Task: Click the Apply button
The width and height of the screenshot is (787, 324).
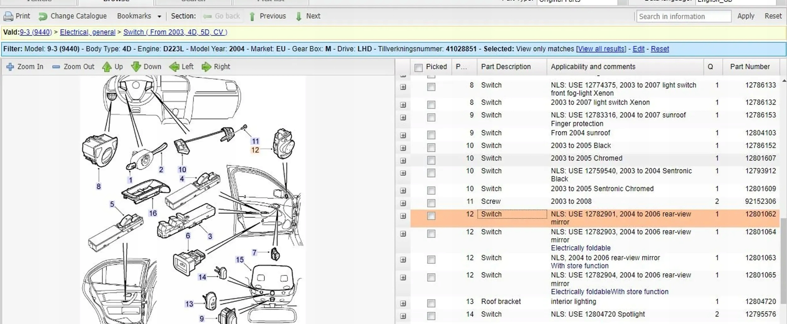Action: pos(746,16)
